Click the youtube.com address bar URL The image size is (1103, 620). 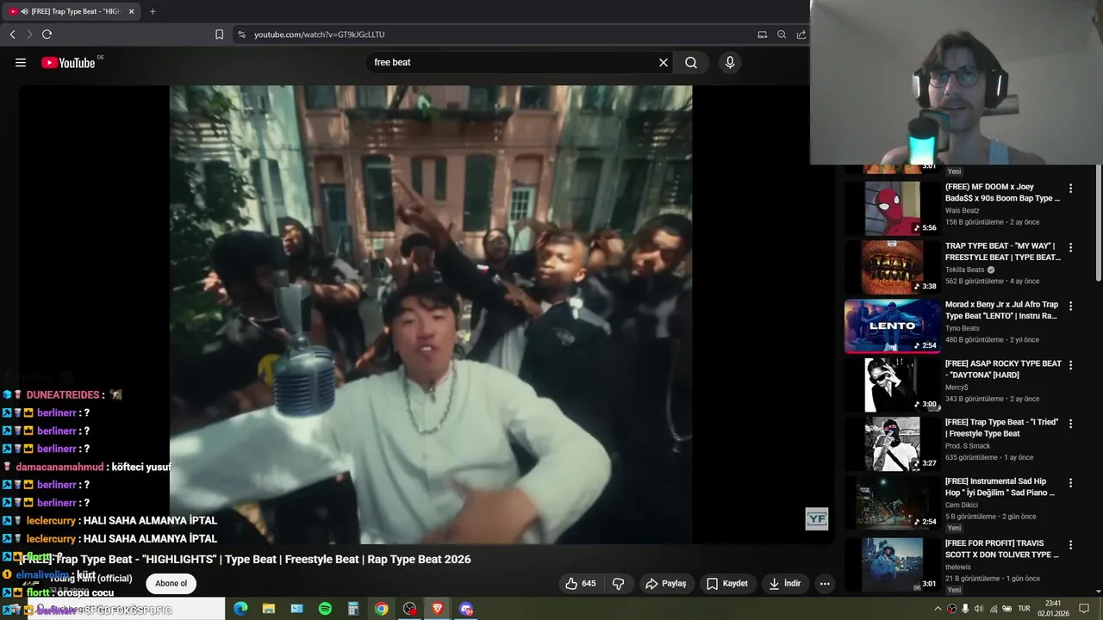tap(319, 34)
